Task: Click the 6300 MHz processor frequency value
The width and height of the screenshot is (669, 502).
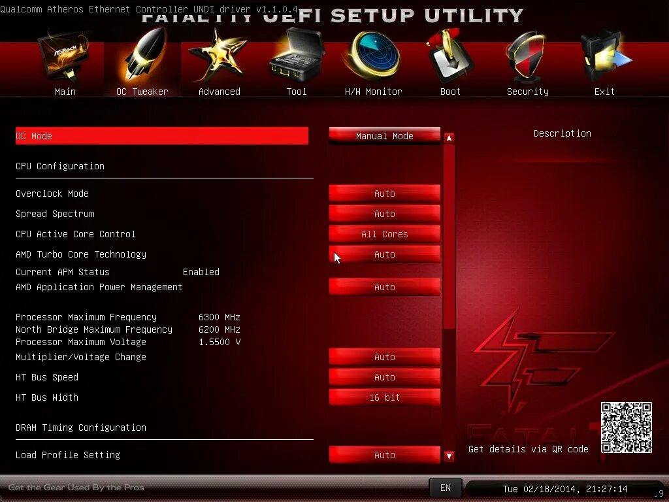Action: click(220, 317)
